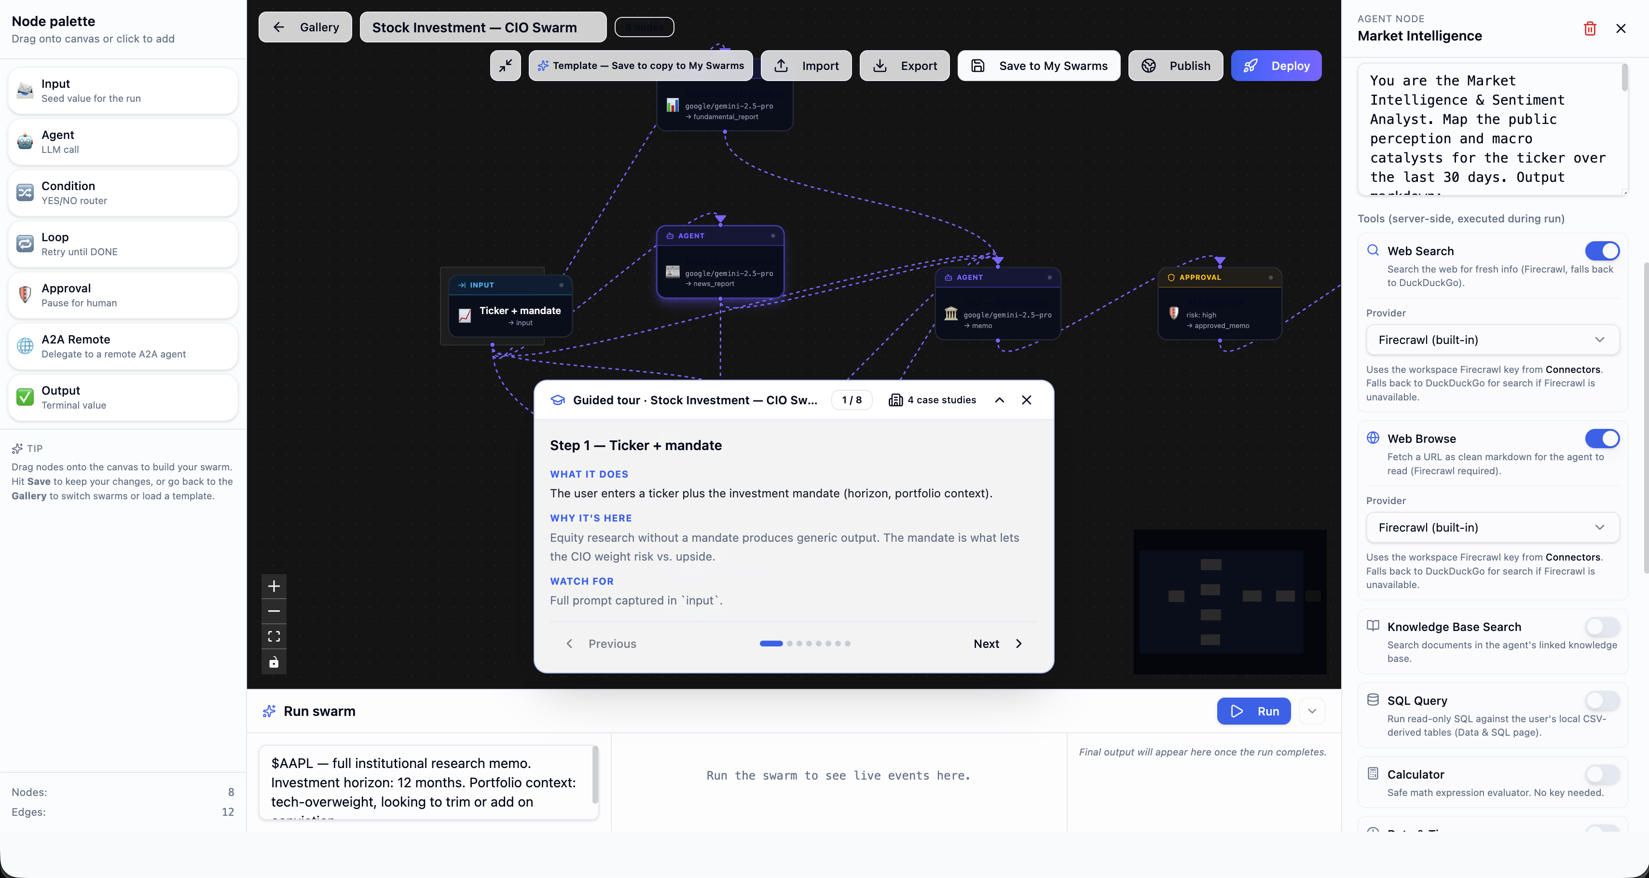The width and height of the screenshot is (1649, 878).
Task: Publish the swarm
Action: click(1176, 65)
